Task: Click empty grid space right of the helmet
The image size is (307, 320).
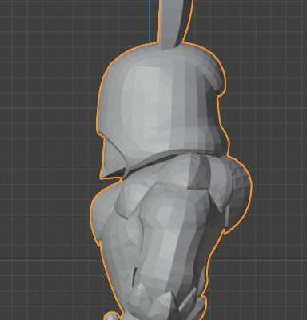Action: 266,94
